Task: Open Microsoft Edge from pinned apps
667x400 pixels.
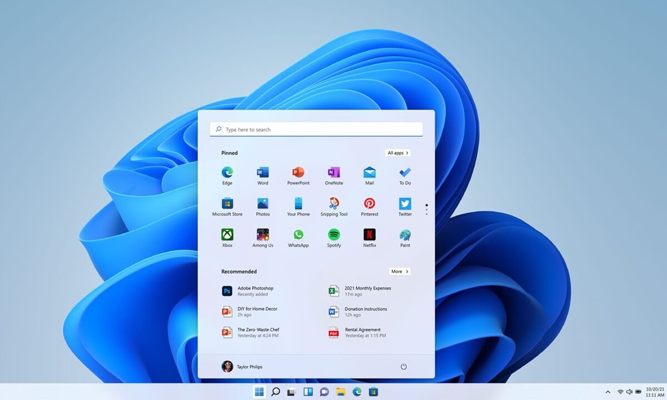Action: 227,172
